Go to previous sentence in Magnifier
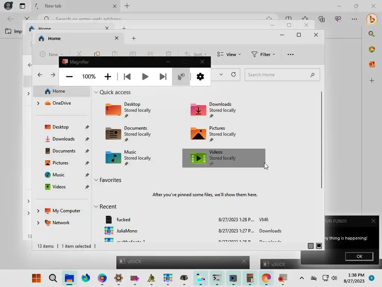Viewport: 382px width, 287px height. 127,77
